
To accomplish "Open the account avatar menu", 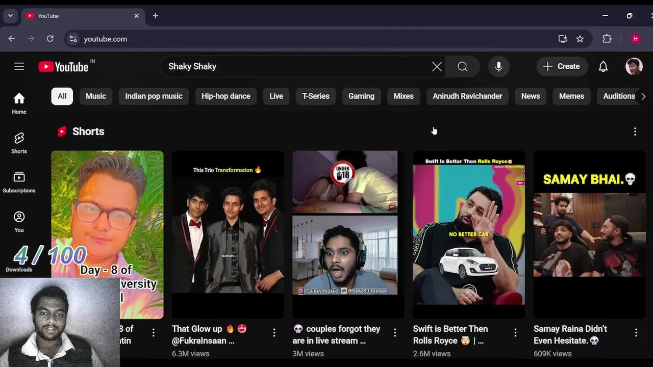I will coord(634,66).
